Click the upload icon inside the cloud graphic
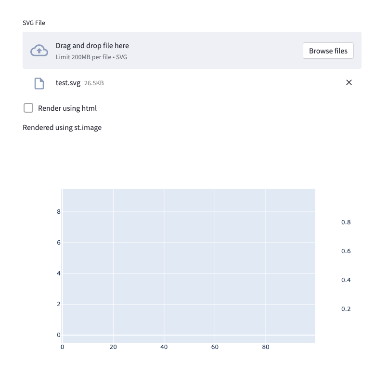 39,50
